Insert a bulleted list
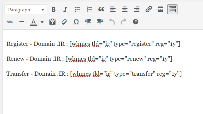This screenshot has width=203, height=114. coord(77,9)
